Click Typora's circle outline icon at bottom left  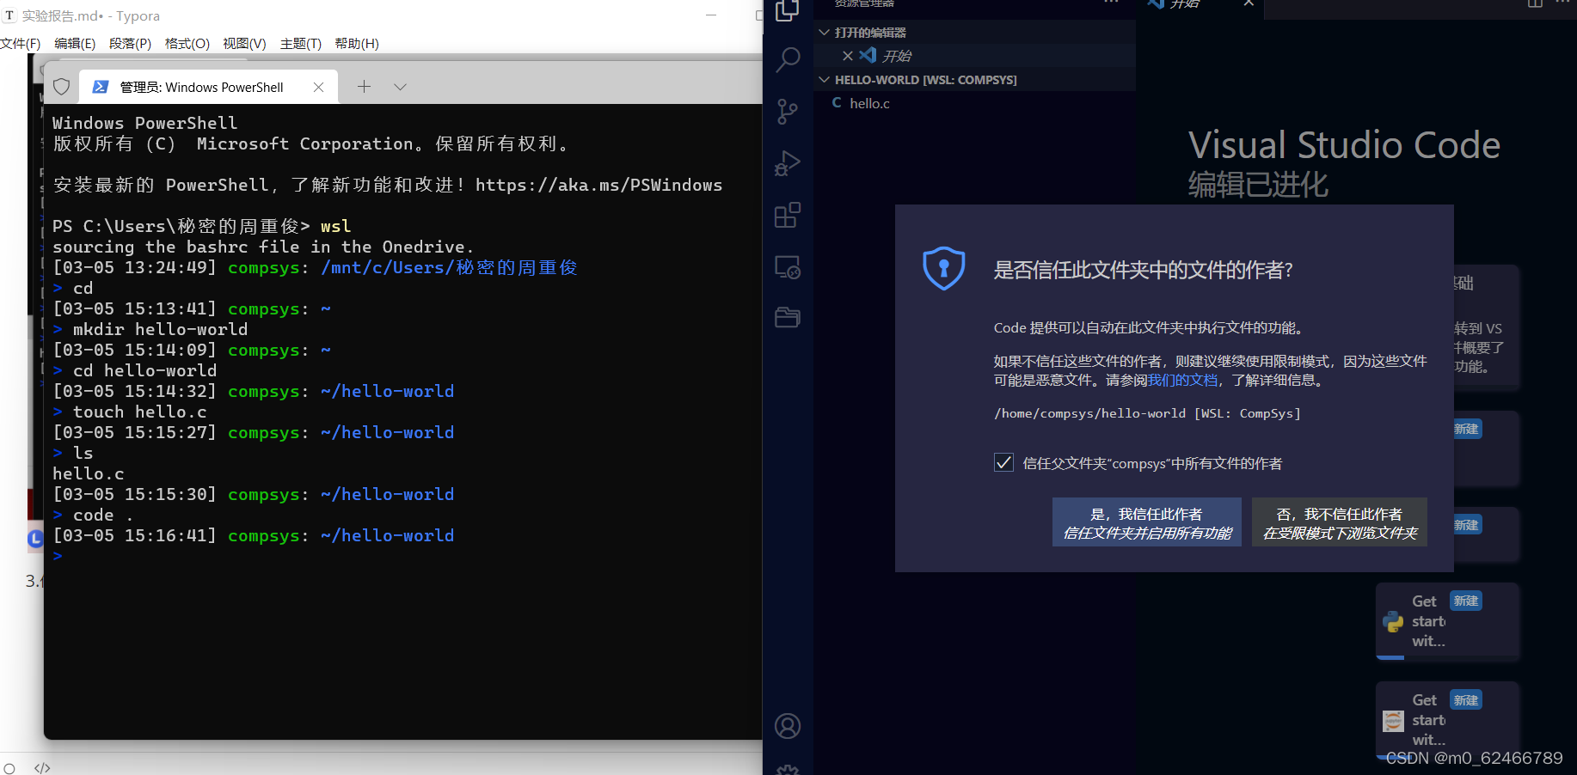tap(9, 766)
